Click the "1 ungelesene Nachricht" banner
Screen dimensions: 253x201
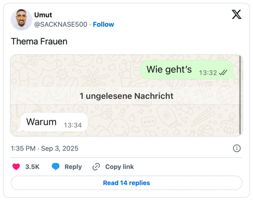[x=126, y=96]
